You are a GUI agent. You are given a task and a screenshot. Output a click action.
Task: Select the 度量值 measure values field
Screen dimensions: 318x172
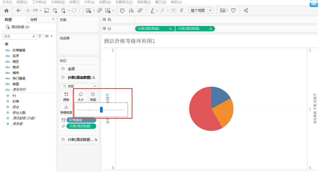[17, 124]
